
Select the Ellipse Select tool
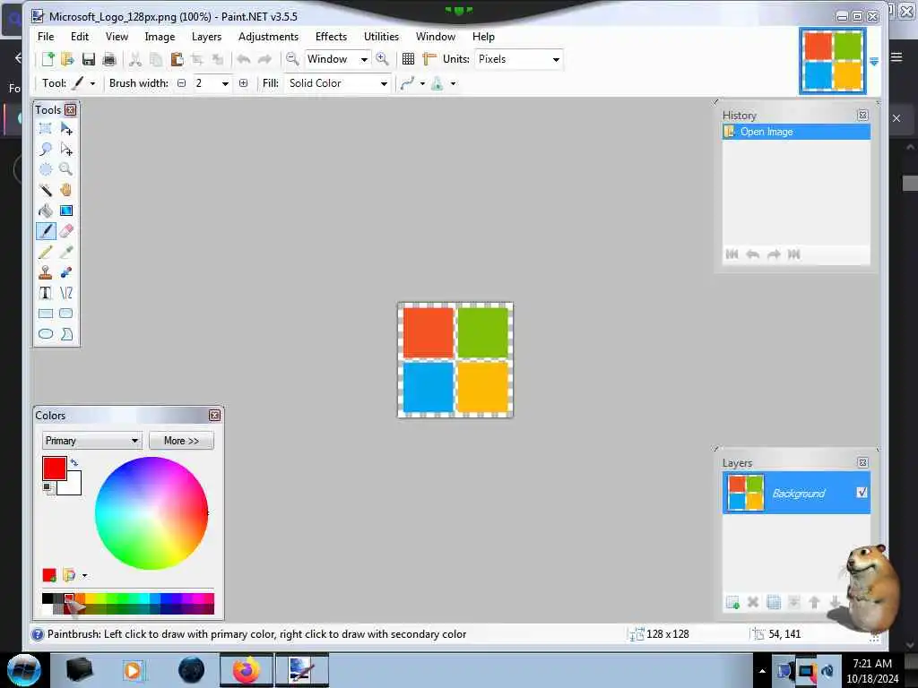pos(46,169)
